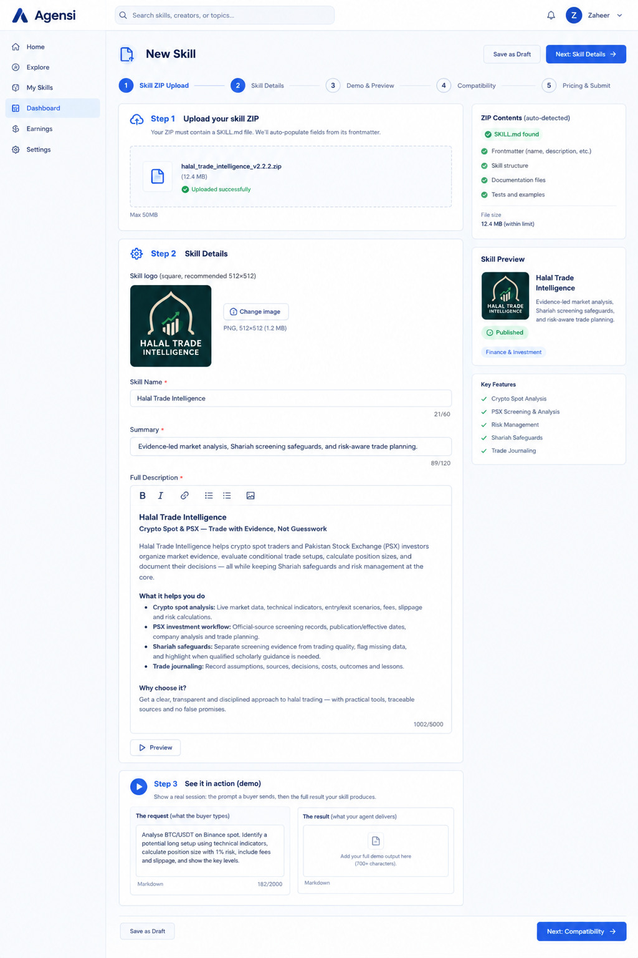This screenshot has height=958, width=638.
Task: Open Earnings in sidebar
Action: 52,129
